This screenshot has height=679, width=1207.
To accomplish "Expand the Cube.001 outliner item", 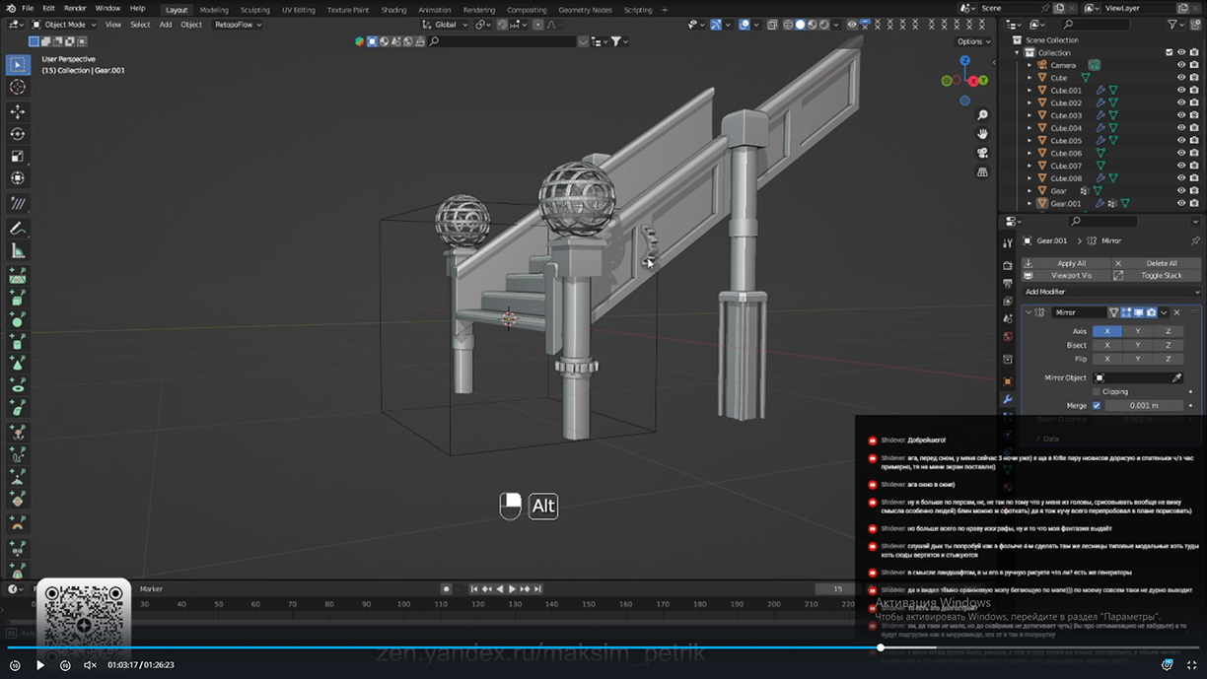I will [x=1029, y=90].
